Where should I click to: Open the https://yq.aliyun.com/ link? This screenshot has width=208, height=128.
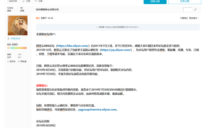(x=116, y=50)
